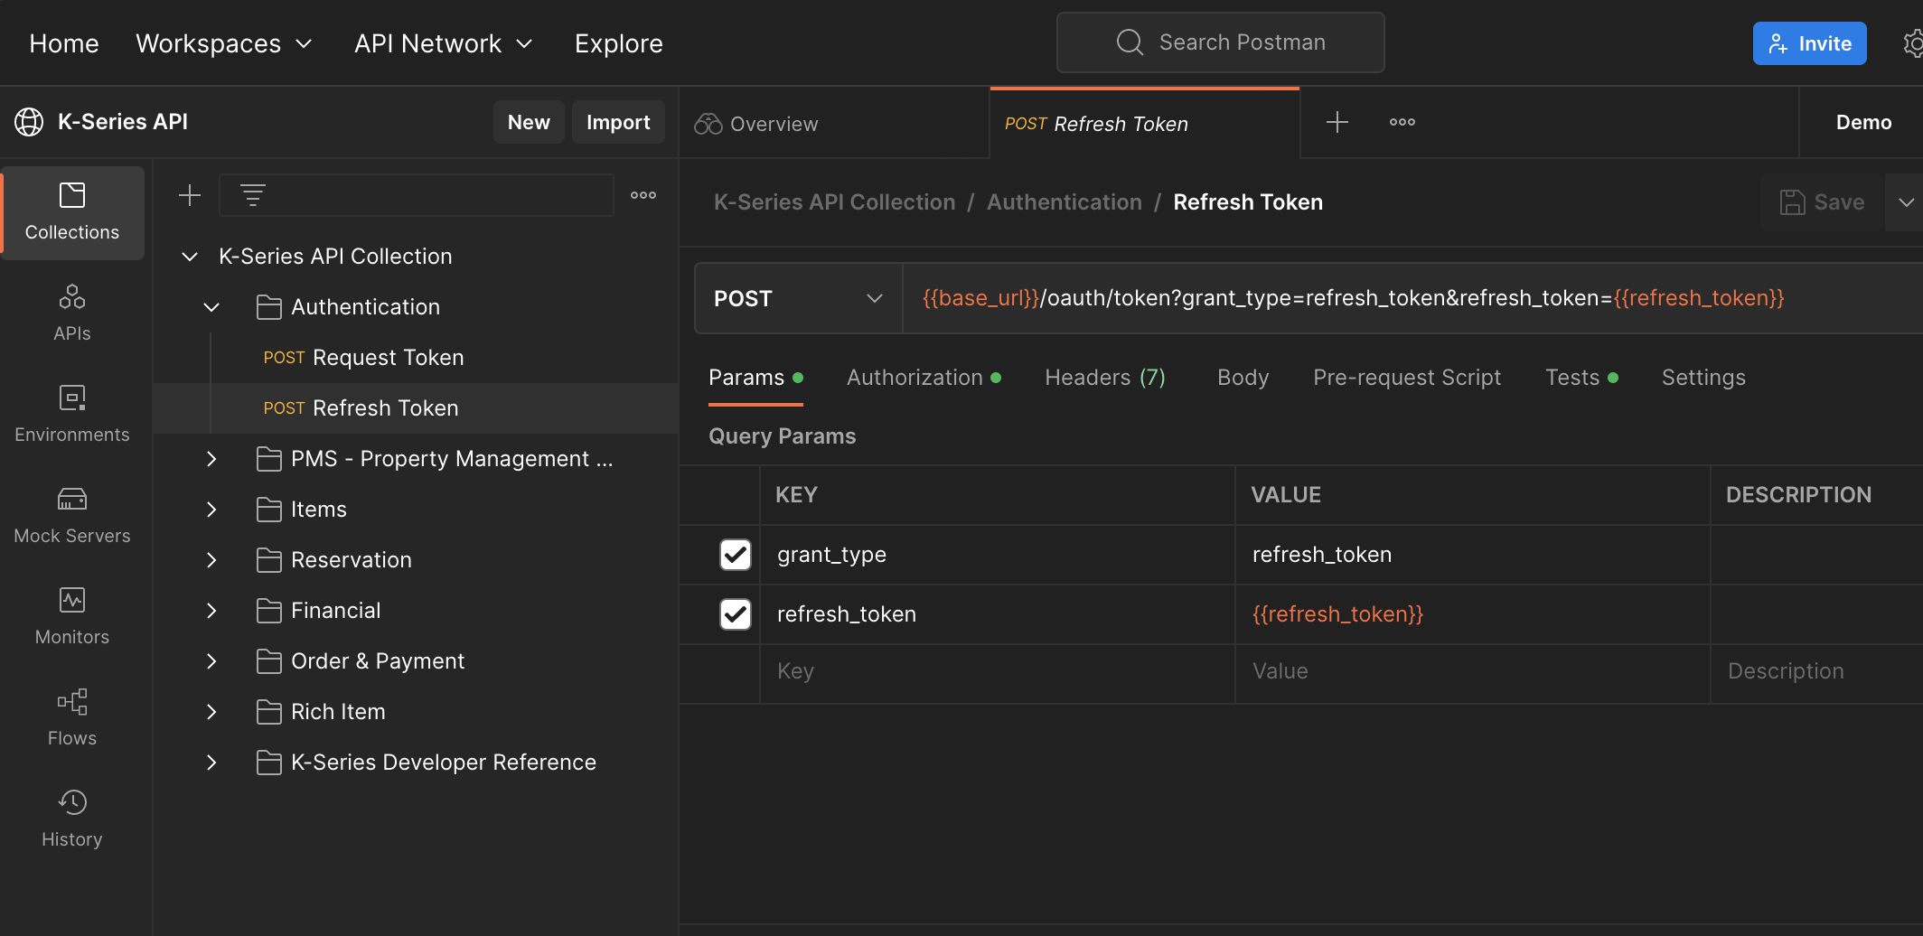Expand the Items folder

(211, 509)
